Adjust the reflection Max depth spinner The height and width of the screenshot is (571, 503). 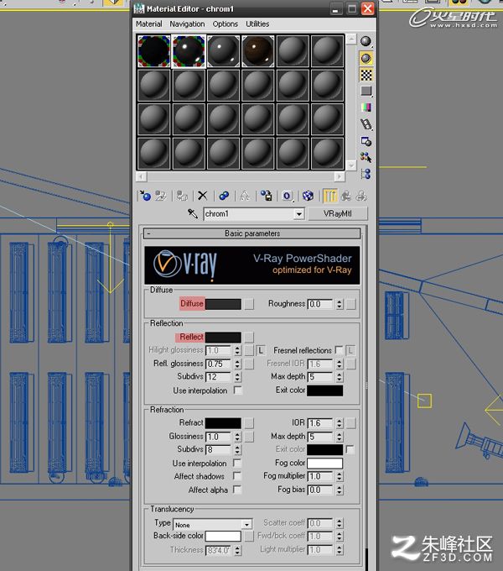coord(339,376)
